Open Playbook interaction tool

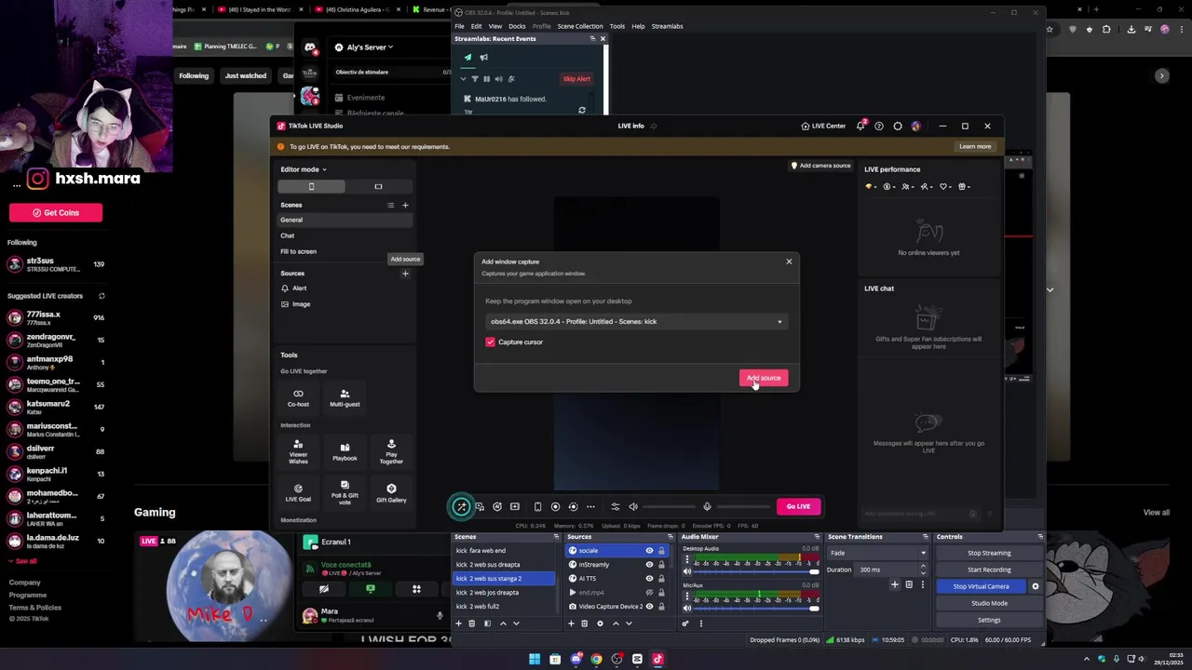345,451
